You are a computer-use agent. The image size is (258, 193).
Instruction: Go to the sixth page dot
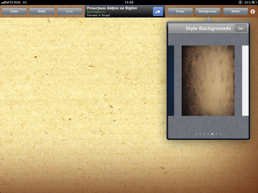[x=216, y=134]
